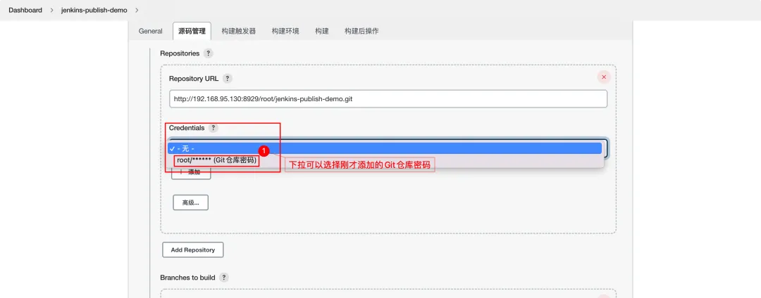
Task: Focus the Repository URL input field
Action: coord(388,98)
